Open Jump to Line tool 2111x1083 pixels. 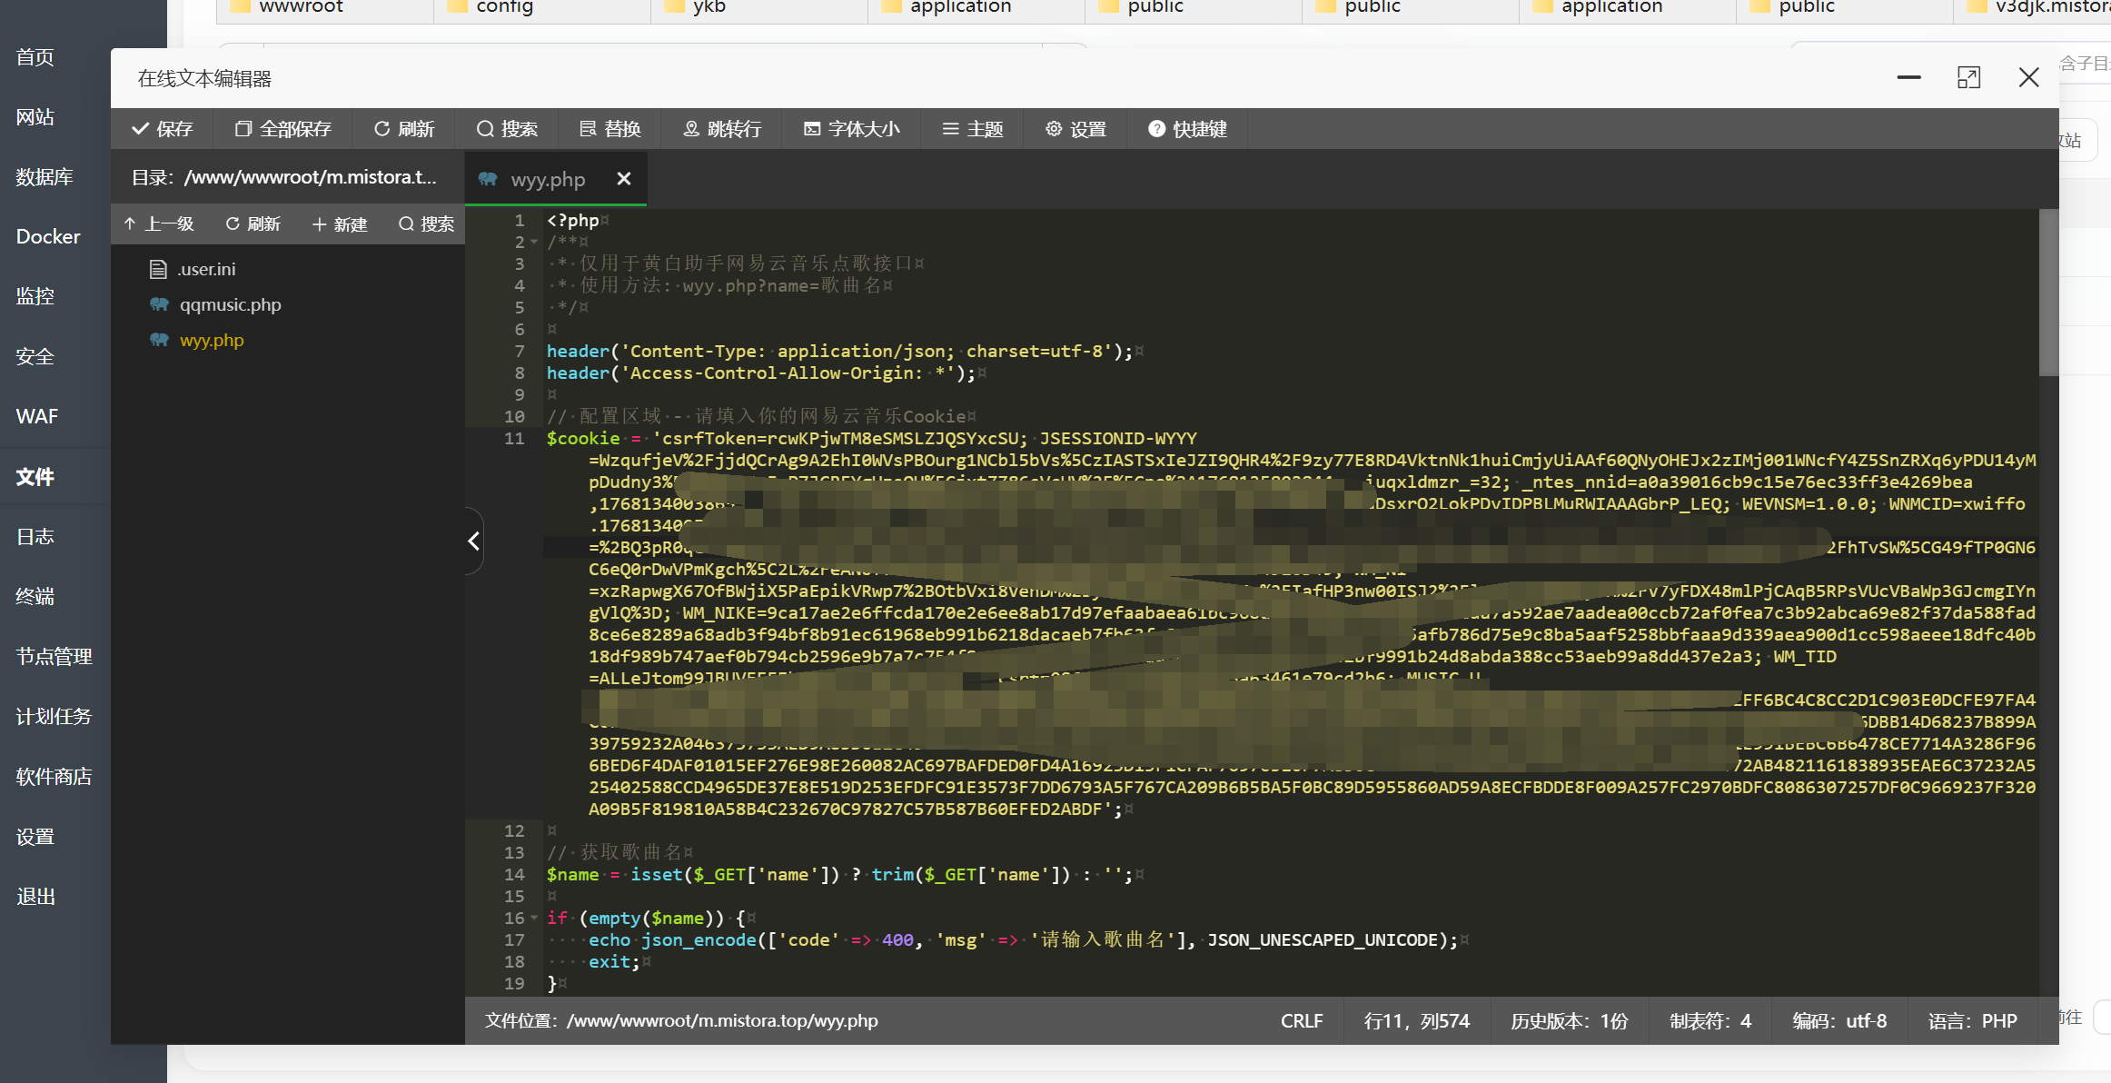[722, 129]
